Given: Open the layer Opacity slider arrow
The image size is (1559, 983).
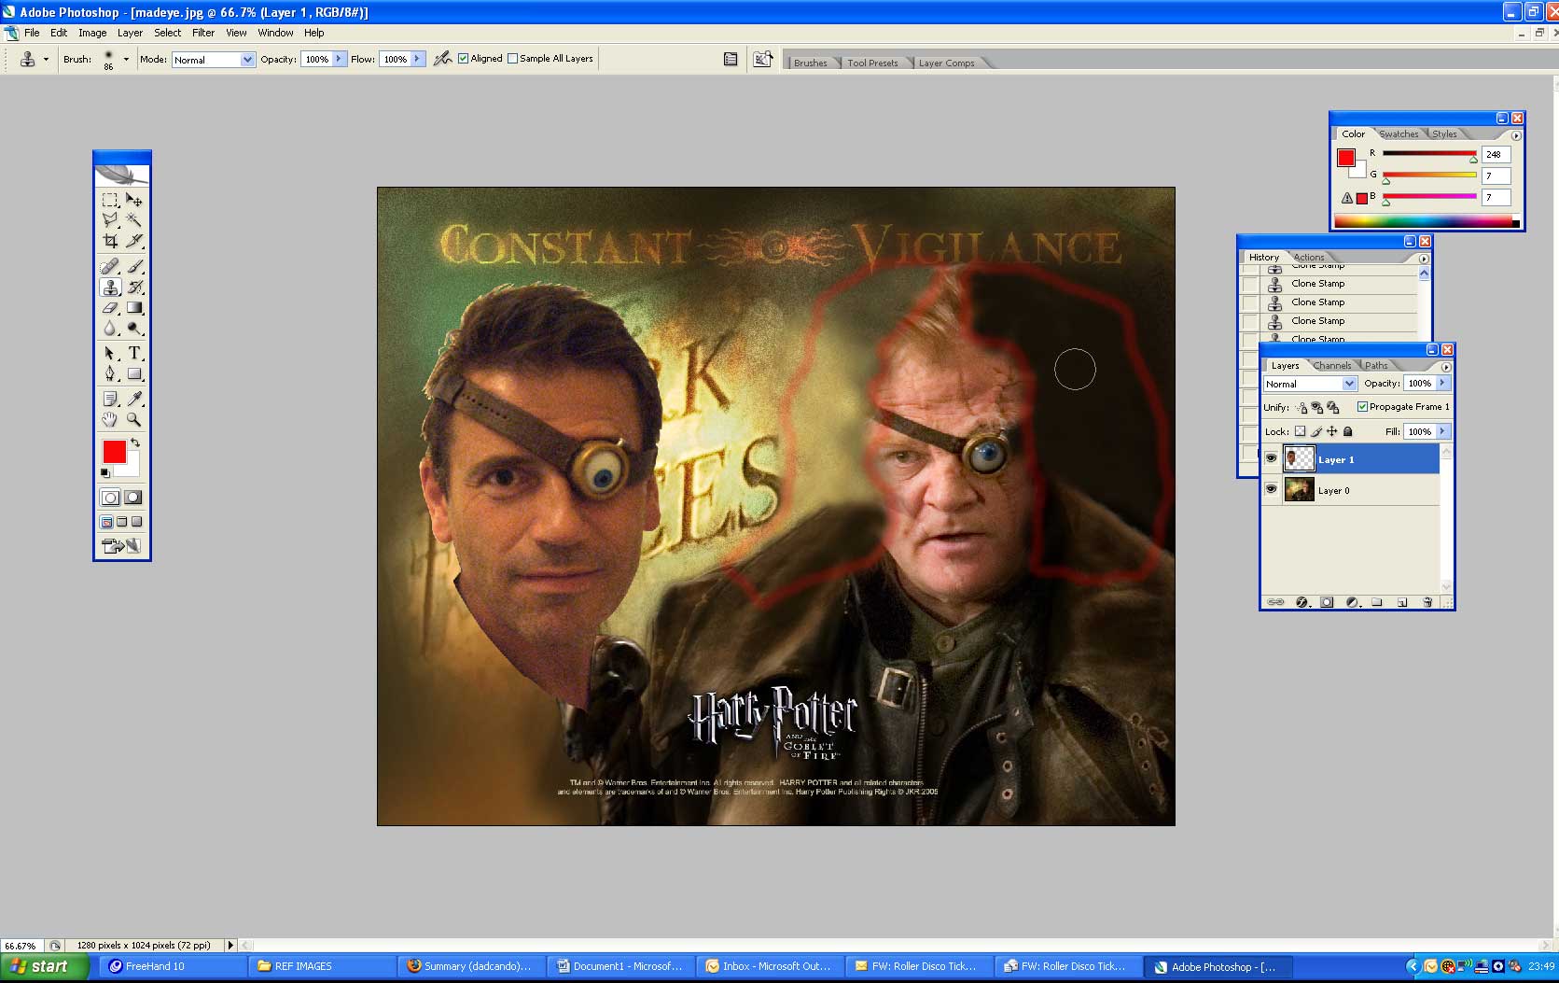Looking at the screenshot, I should tap(1442, 383).
